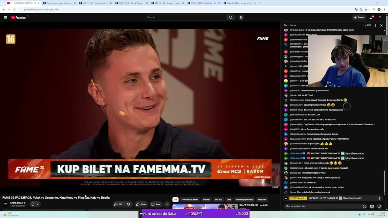The height and width of the screenshot is (218, 388).
Task: Open a new browser tab
Action: [261, 3]
